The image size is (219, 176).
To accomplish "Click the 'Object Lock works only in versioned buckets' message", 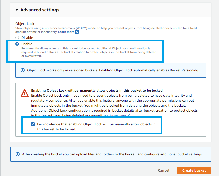I will click(113, 70).
